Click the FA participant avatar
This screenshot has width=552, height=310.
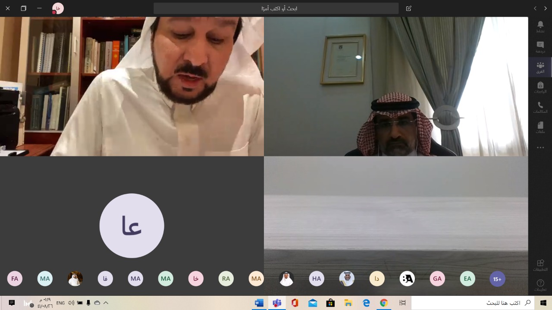pos(15,279)
